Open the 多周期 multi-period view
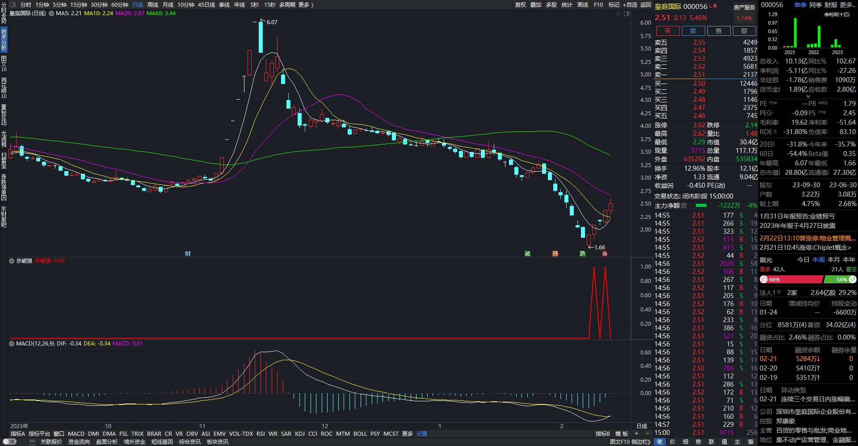The height and width of the screenshot is (446, 858). (x=287, y=5)
